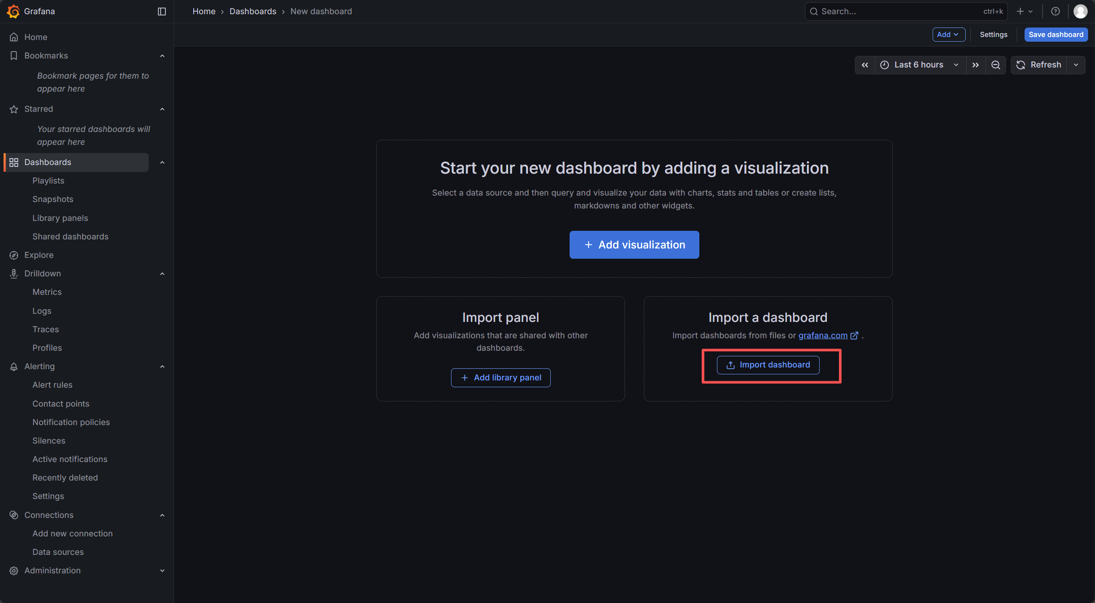The image size is (1095, 603).
Task: Click the Refresh dashboard button
Action: 1039,65
